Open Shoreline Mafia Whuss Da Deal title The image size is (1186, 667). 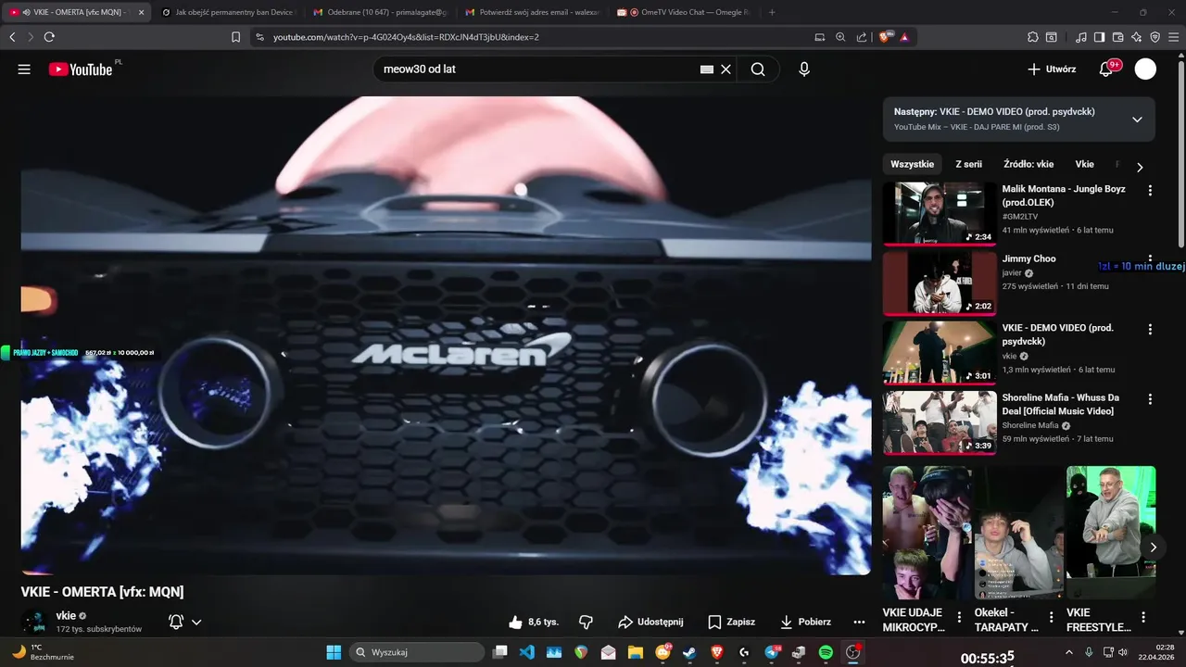1060,404
